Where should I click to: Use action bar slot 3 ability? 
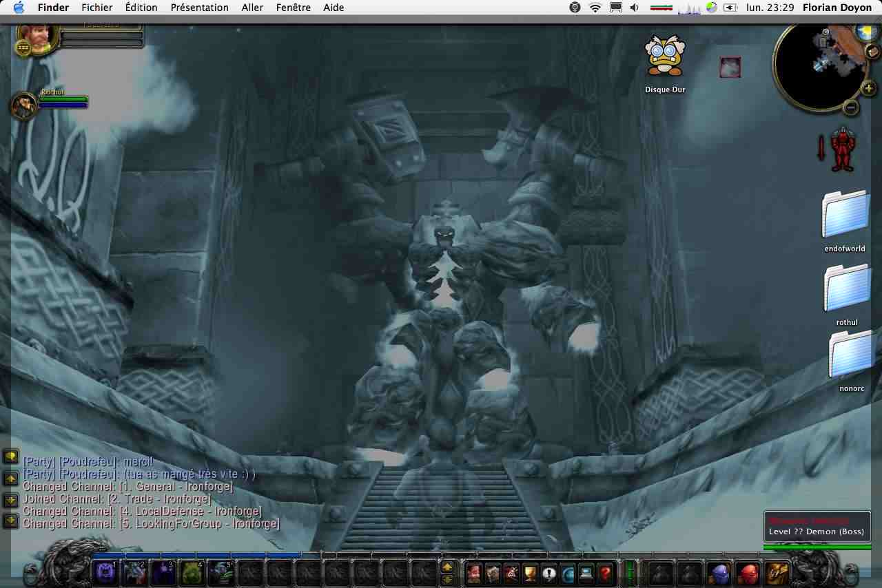tap(163, 573)
